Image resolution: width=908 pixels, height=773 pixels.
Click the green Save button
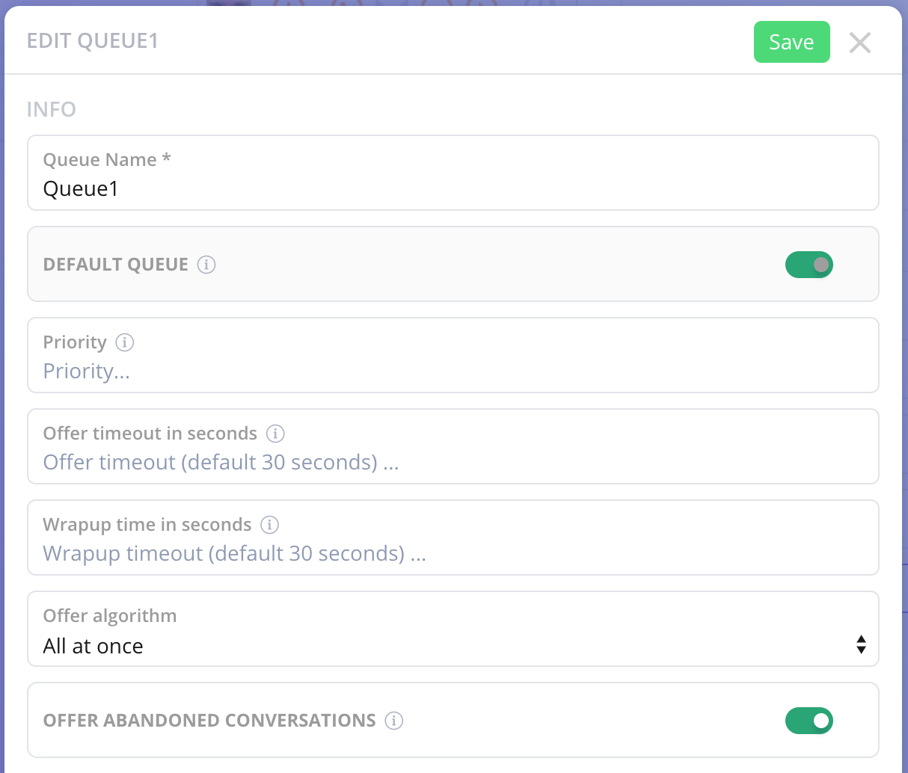coord(791,42)
